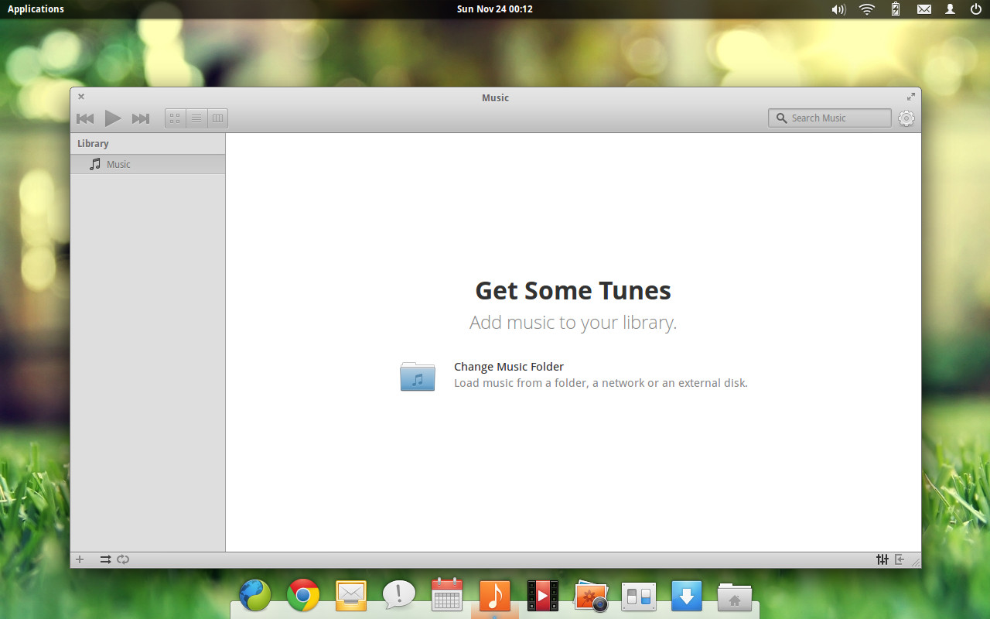The width and height of the screenshot is (990, 619).
Task: Click the Get Some Tunes heading
Action: (x=573, y=291)
